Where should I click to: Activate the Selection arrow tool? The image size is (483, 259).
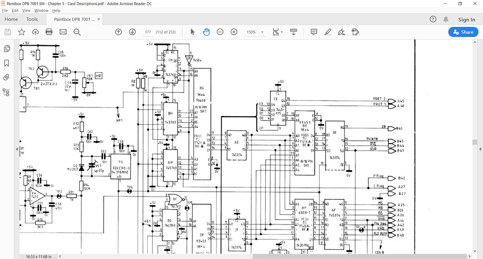192,32
